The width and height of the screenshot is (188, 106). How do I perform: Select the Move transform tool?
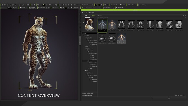pos(46,5)
